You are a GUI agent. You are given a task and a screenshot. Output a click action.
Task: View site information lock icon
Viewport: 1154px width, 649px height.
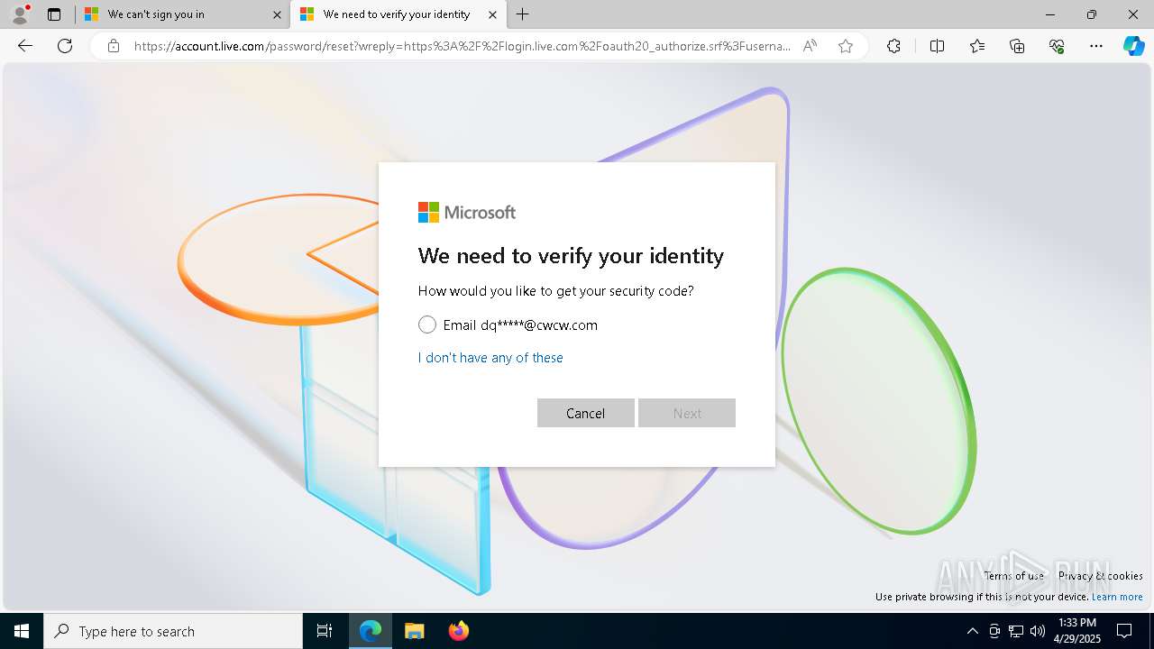(114, 46)
